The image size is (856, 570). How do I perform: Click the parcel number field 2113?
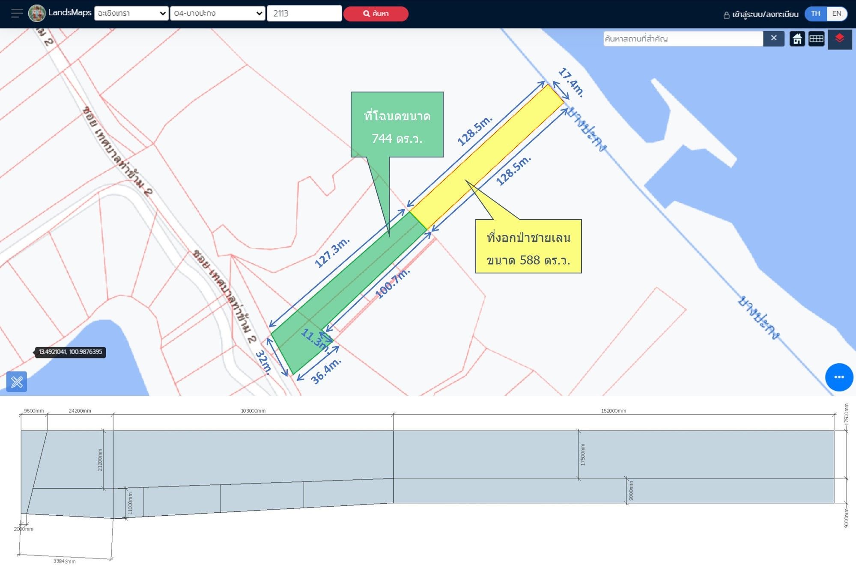[304, 13]
